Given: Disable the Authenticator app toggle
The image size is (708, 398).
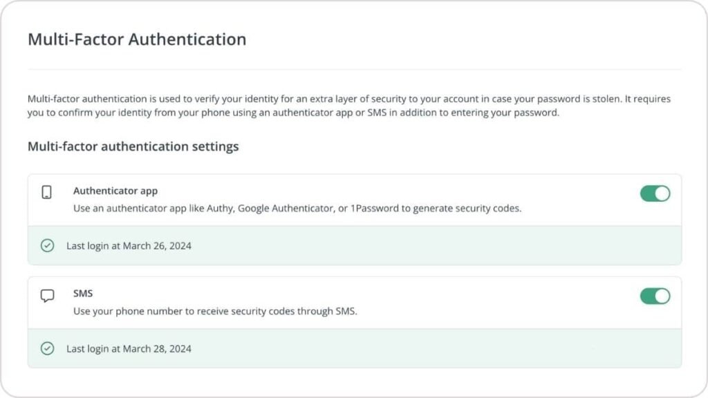Looking at the screenshot, I should coord(655,193).
